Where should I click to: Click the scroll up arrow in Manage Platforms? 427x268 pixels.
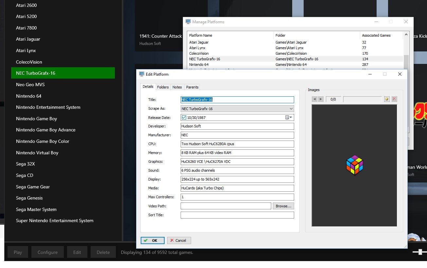(x=406, y=34)
